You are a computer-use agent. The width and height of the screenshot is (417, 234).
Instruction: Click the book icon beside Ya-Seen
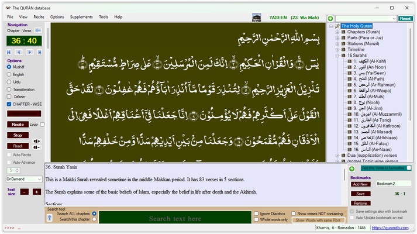350,73
